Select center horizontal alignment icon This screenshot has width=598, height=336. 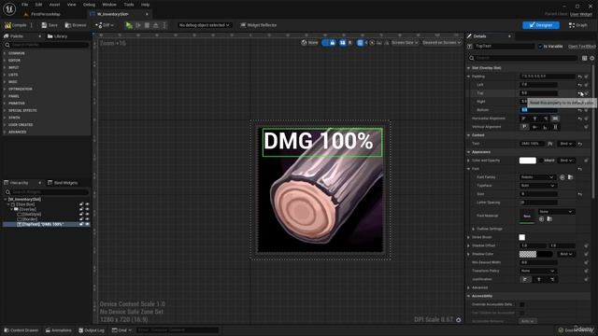point(534,119)
